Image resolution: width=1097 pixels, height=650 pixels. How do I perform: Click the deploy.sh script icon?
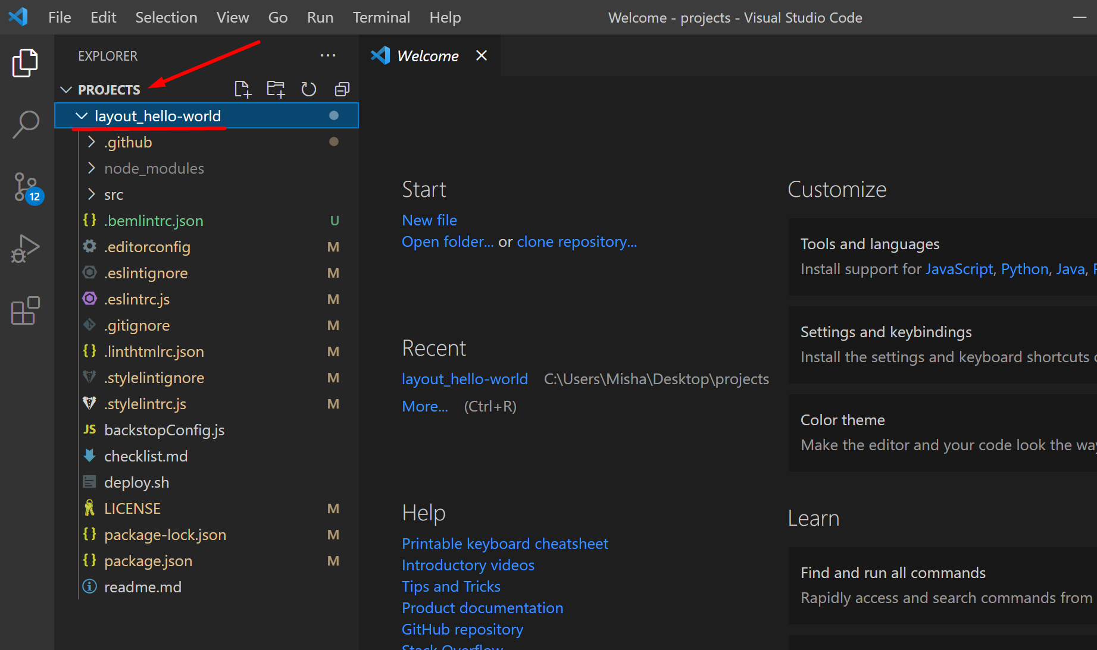[x=89, y=482]
